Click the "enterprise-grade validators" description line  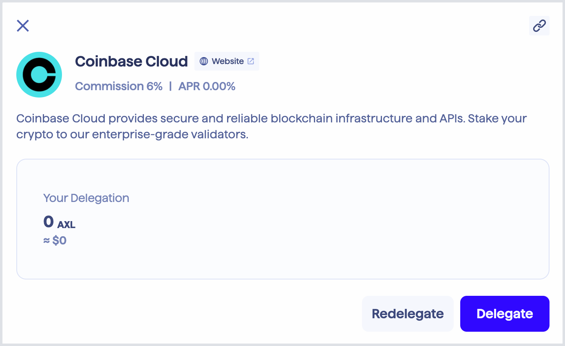pyautogui.click(x=132, y=135)
